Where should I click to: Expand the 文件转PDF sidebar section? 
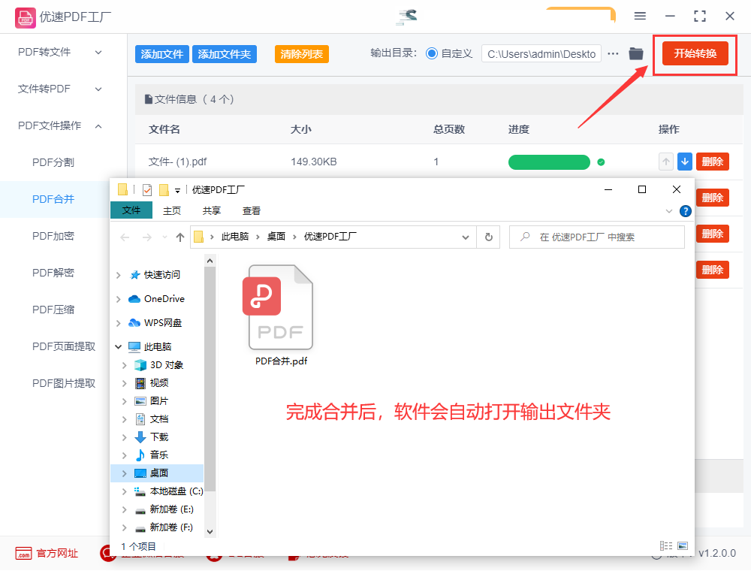click(98, 89)
